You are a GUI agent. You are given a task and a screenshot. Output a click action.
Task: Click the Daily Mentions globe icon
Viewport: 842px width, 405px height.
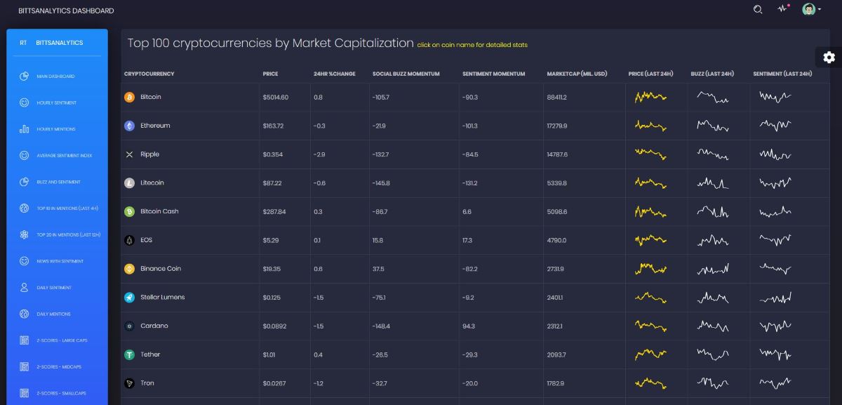pyautogui.click(x=24, y=314)
